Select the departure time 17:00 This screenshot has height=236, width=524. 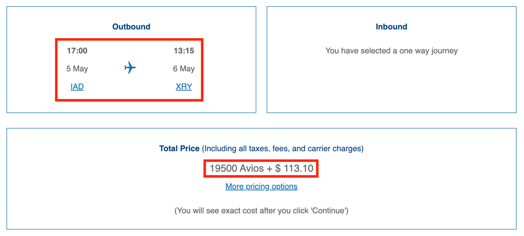point(77,50)
